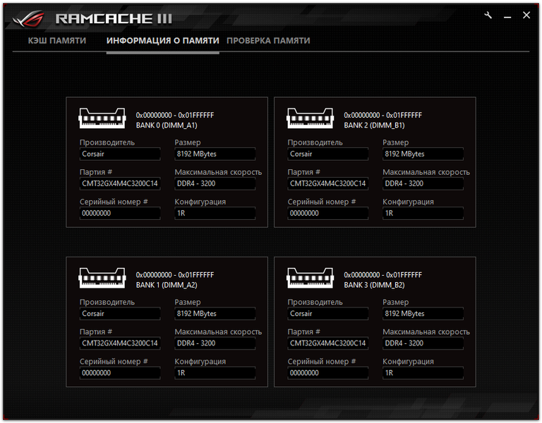Viewport: 542px width, 423px height.
Task: Click the Производитель label in BANK 0 (DIMM_A1)
Action: pyautogui.click(x=107, y=142)
